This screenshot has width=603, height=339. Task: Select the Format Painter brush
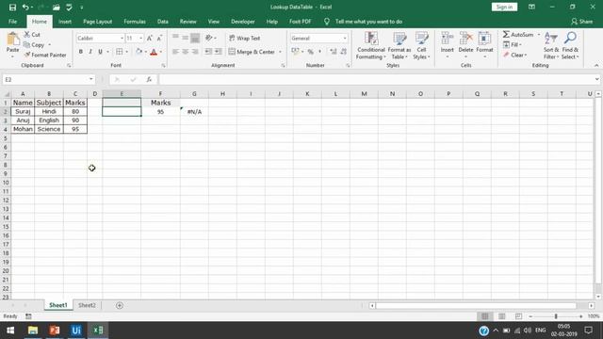click(x=27, y=55)
